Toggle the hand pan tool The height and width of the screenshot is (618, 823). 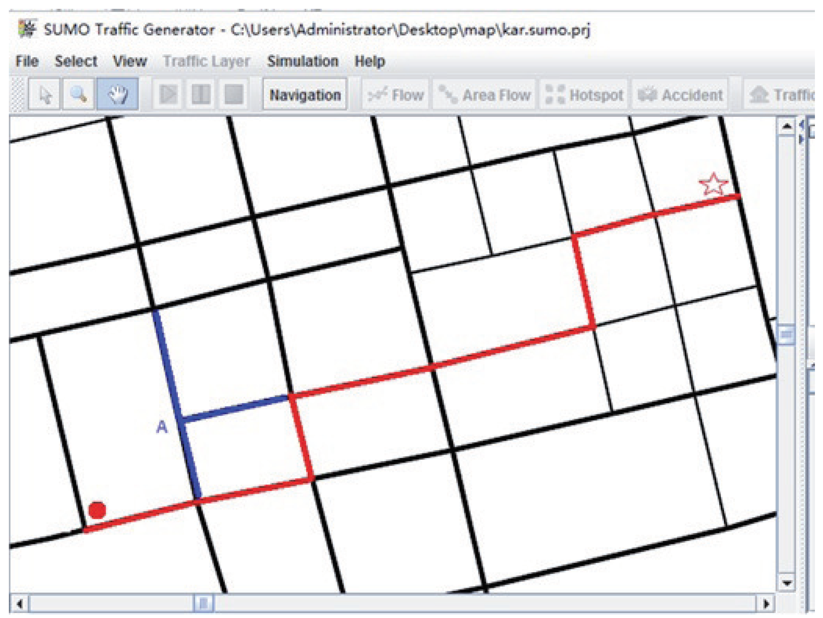[118, 95]
